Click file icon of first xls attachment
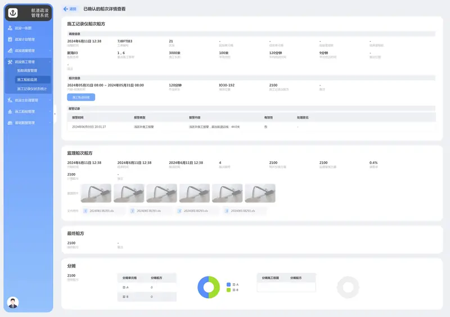The width and height of the screenshot is (450, 317). click(85, 211)
